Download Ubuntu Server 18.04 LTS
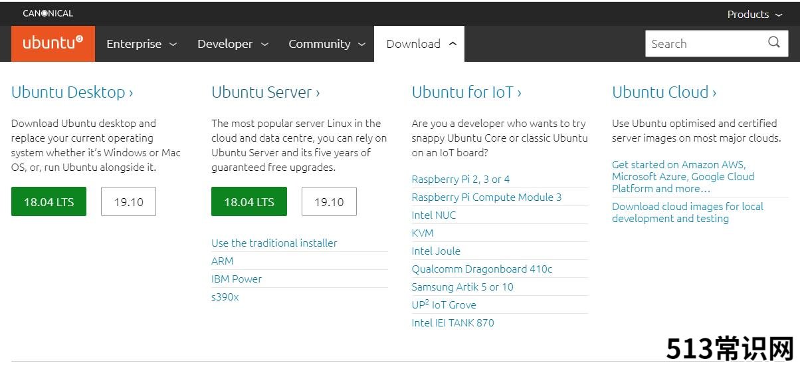Screen dimensions: 800x369 tap(249, 201)
